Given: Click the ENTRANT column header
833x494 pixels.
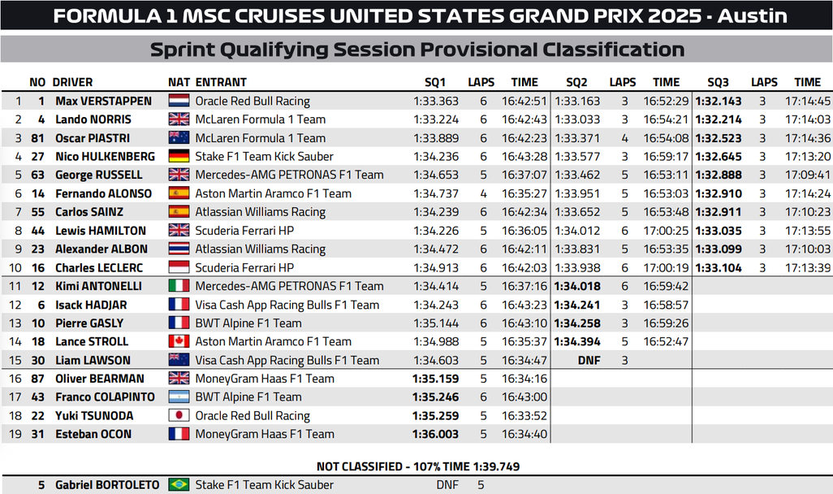Looking at the screenshot, I should pyautogui.click(x=221, y=82).
